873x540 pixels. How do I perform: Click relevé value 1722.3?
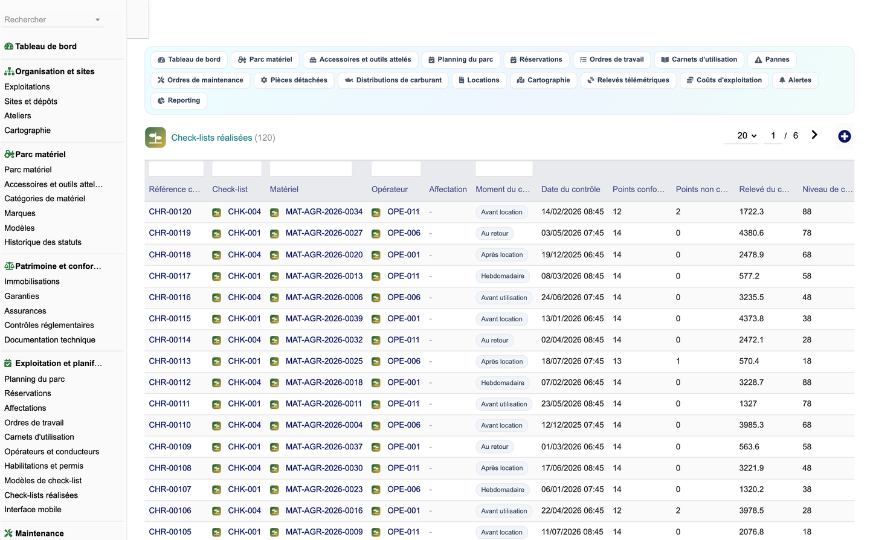pyautogui.click(x=751, y=212)
